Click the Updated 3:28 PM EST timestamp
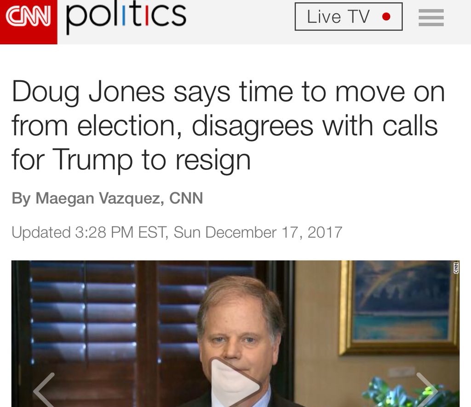The width and height of the screenshot is (471, 407). pyautogui.click(x=89, y=233)
